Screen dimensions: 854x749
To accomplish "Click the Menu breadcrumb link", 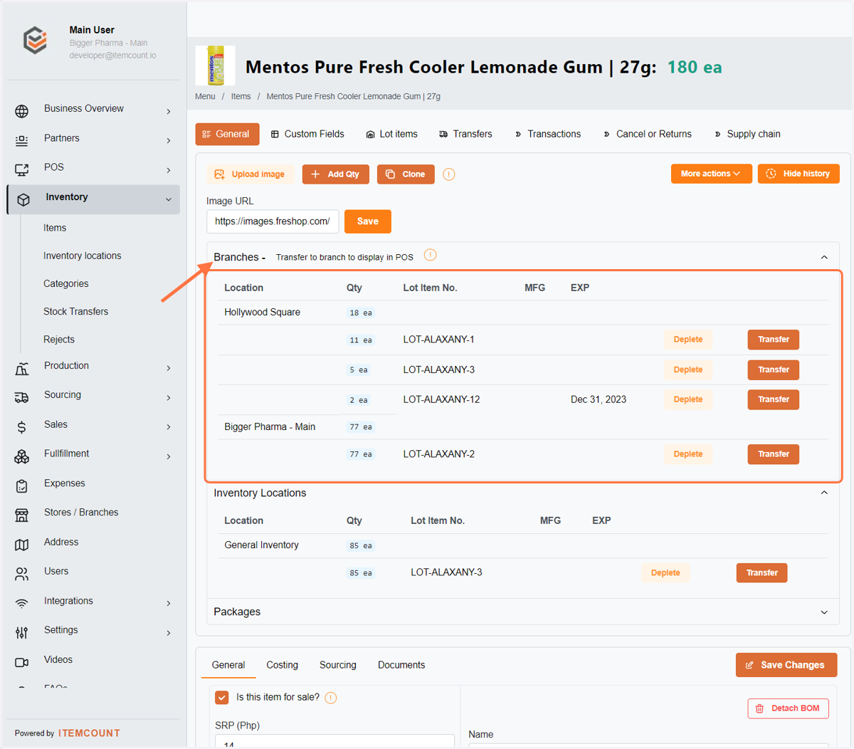I will (205, 97).
